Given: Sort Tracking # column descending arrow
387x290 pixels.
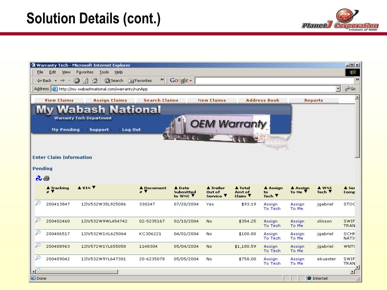Looking at the screenshot, I should pyautogui.click(x=53, y=191).
